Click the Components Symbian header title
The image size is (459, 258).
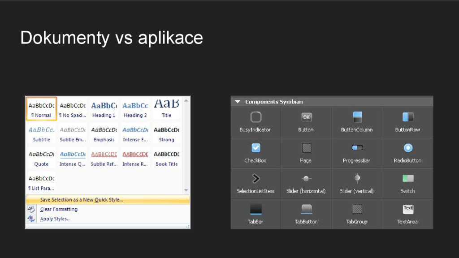click(274, 102)
